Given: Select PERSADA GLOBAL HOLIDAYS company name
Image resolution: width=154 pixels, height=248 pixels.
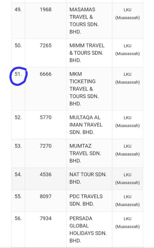Looking at the screenshot, I should coord(88,229).
